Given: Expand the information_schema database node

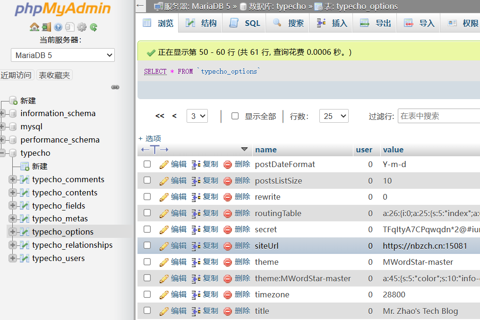Looking at the screenshot, I should (x=3, y=113).
